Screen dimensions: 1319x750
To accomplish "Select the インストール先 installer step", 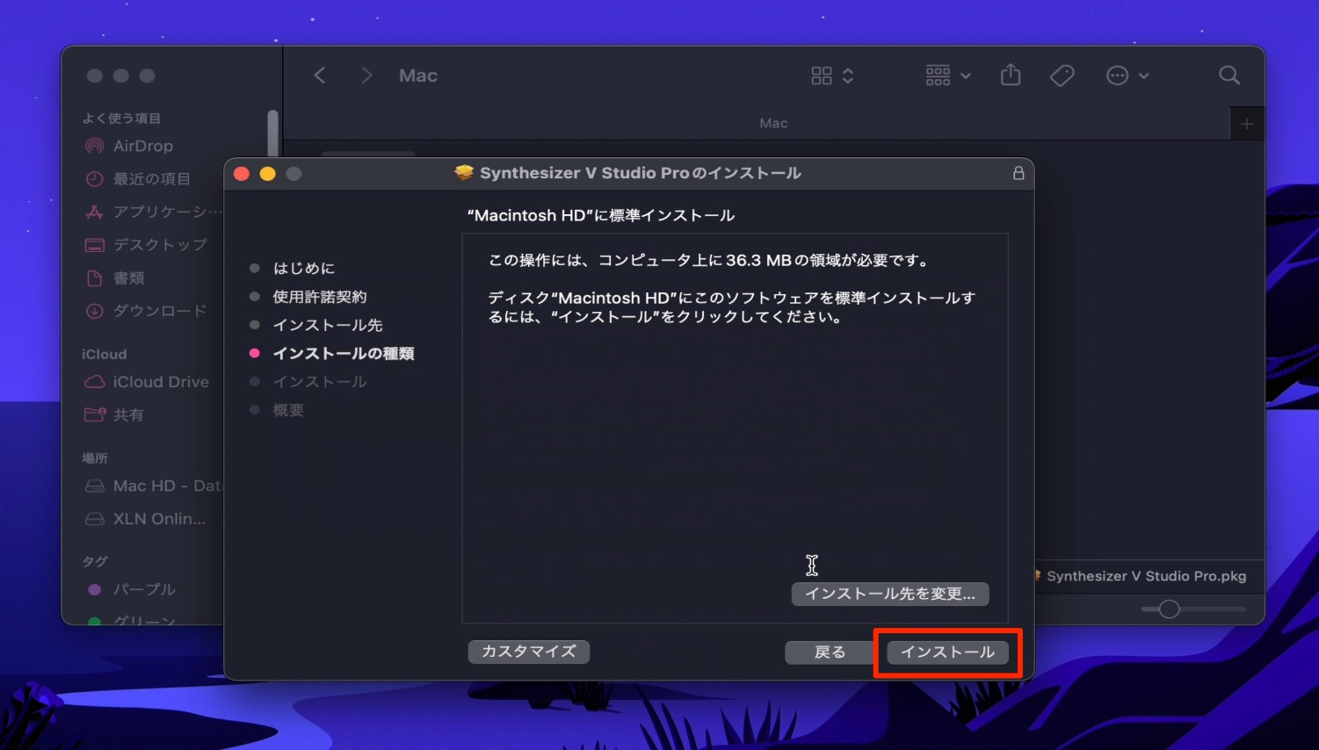I will tap(328, 325).
